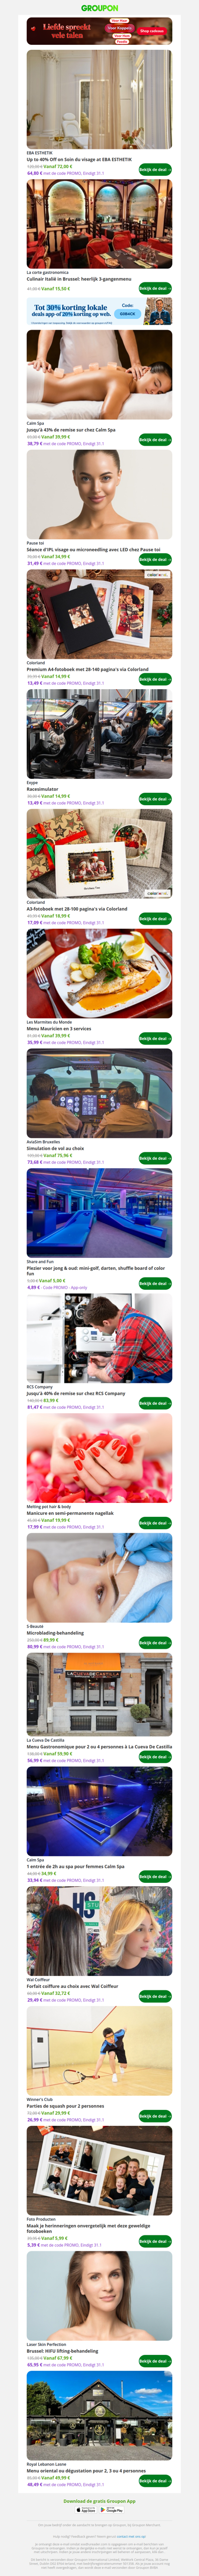
Task: Click 'Bekijk de deal' for Colorland A4-fotoboek
Action: [x=155, y=679]
